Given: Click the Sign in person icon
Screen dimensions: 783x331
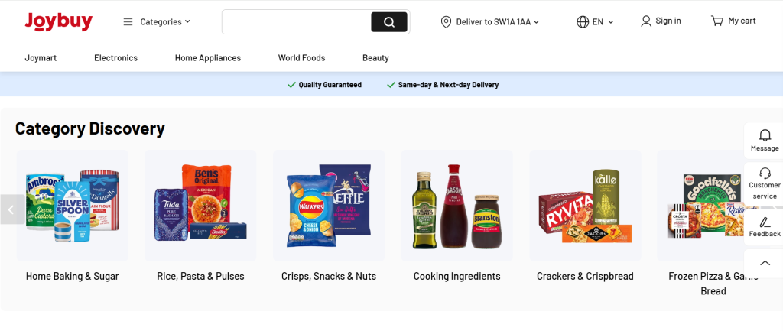Looking at the screenshot, I should (645, 21).
